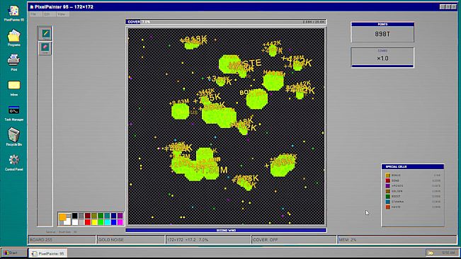Open the Task Manager desktop icon
This screenshot has width=461, height=259.
point(14,113)
